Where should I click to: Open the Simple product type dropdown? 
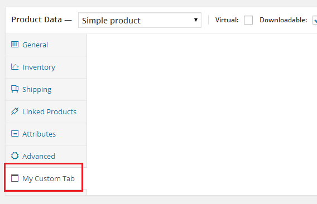click(140, 20)
